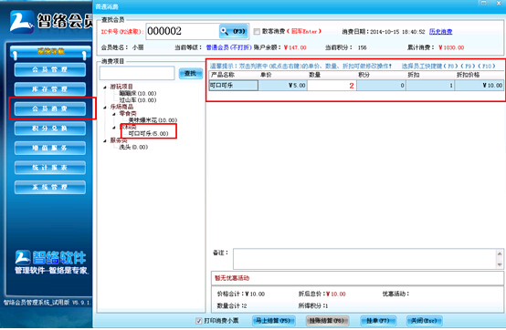Click the 折扣 column header
This screenshot has width=506, height=330.
[x=430, y=75]
